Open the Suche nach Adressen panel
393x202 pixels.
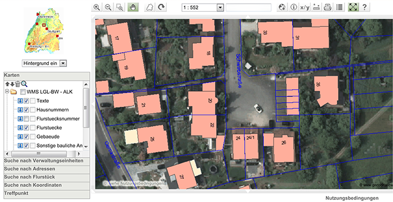tap(47, 169)
